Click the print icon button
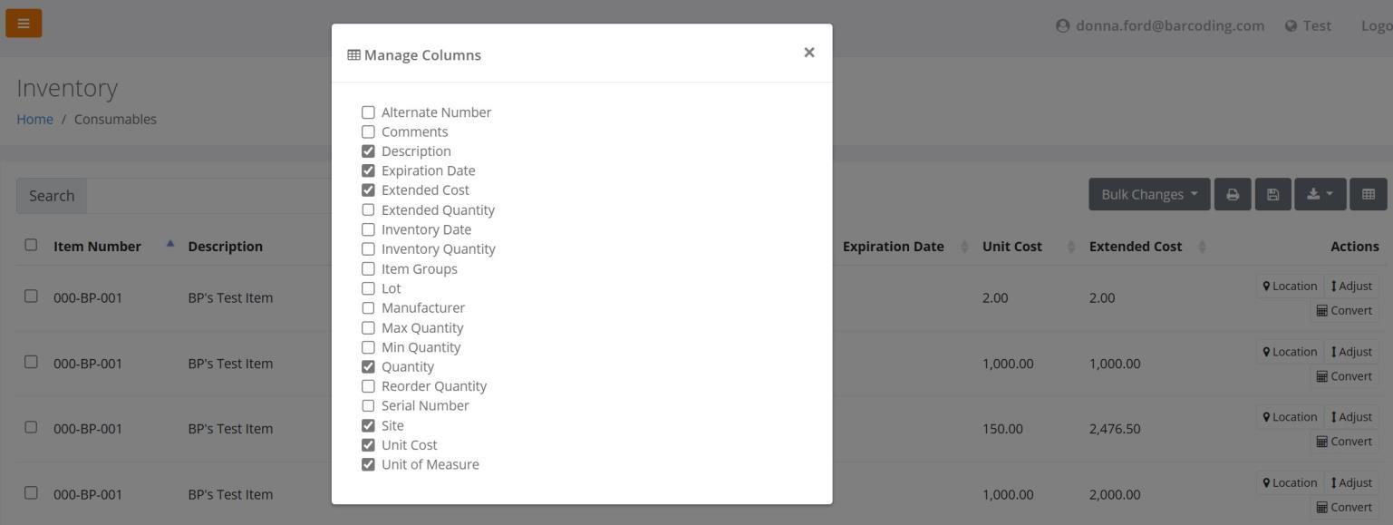 [1233, 194]
